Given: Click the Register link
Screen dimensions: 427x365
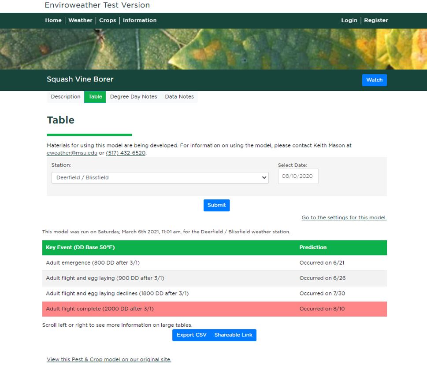Looking at the screenshot, I should 376,20.
